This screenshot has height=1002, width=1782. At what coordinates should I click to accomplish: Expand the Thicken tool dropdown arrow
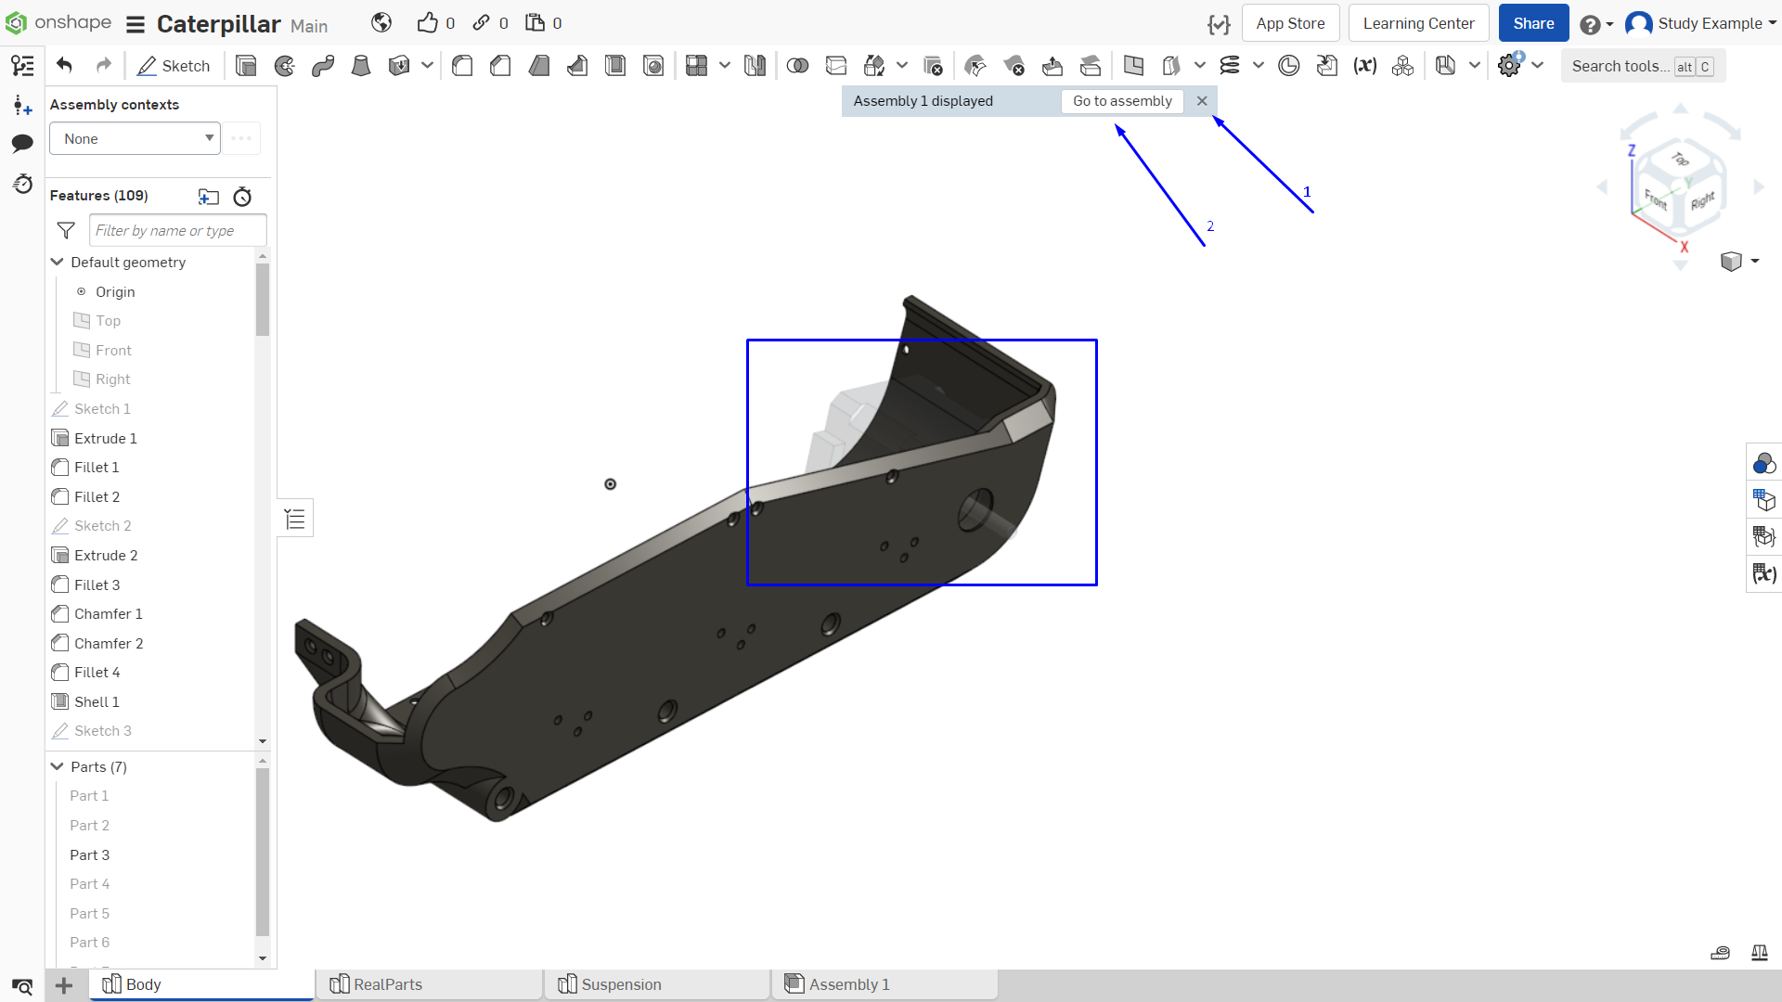(x=427, y=66)
